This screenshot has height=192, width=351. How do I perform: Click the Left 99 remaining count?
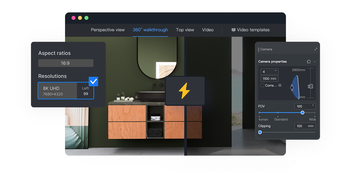click(x=85, y=91)
